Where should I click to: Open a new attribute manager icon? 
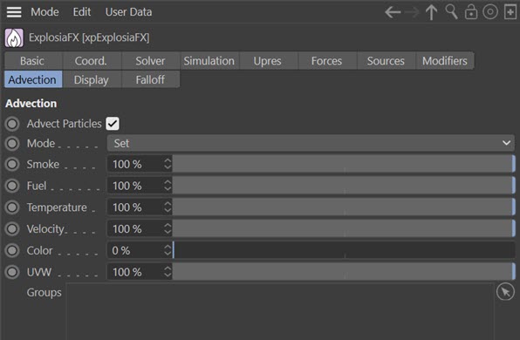[510, 12]
